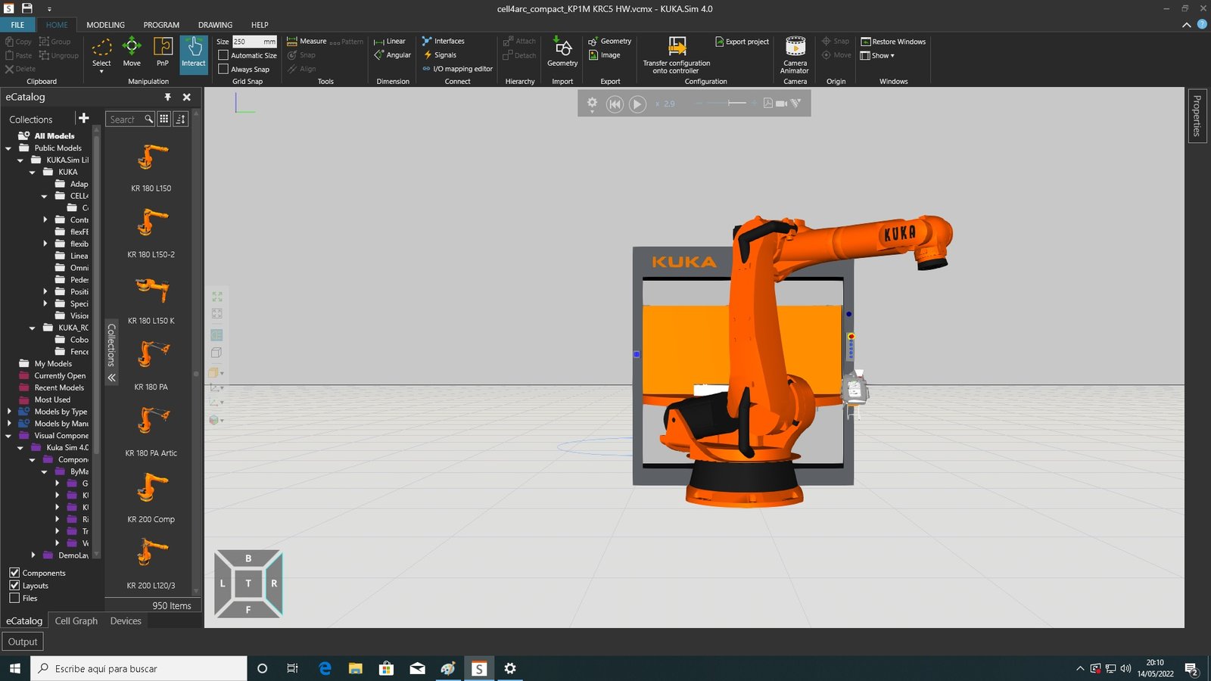Screen dimensions: 1211x681
Task: Expand the DemoLayouts folder node
Action: pyautogui.click(x=33, y=555)
